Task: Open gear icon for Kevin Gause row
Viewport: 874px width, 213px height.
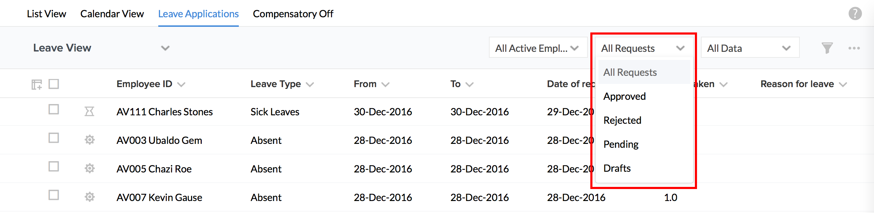Action: (90, 197)
